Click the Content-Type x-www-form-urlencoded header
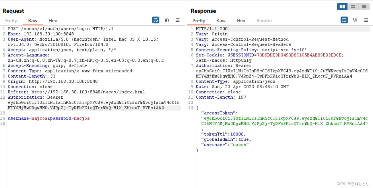 click(x=70, y=71)
